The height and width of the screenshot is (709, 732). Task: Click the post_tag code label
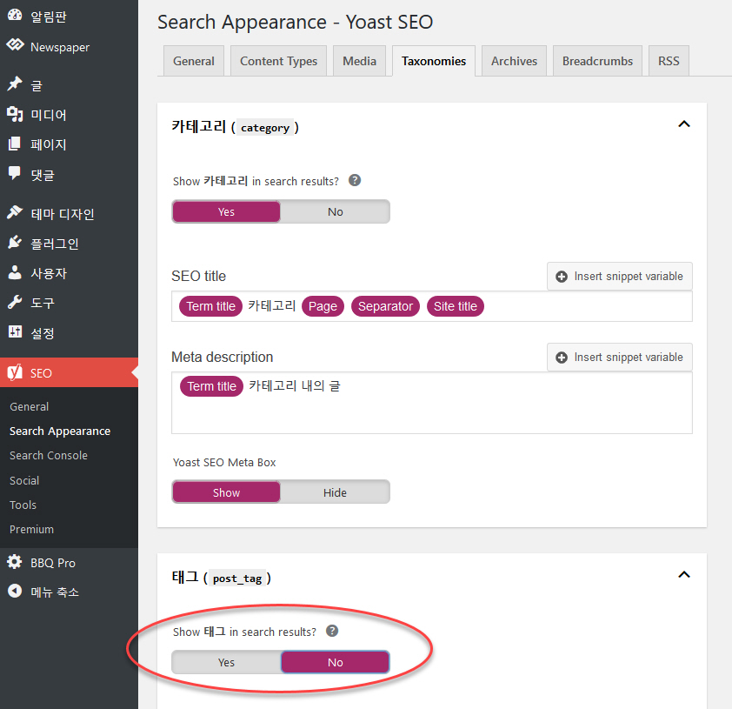pyautogui.click(x=237, y=579)
